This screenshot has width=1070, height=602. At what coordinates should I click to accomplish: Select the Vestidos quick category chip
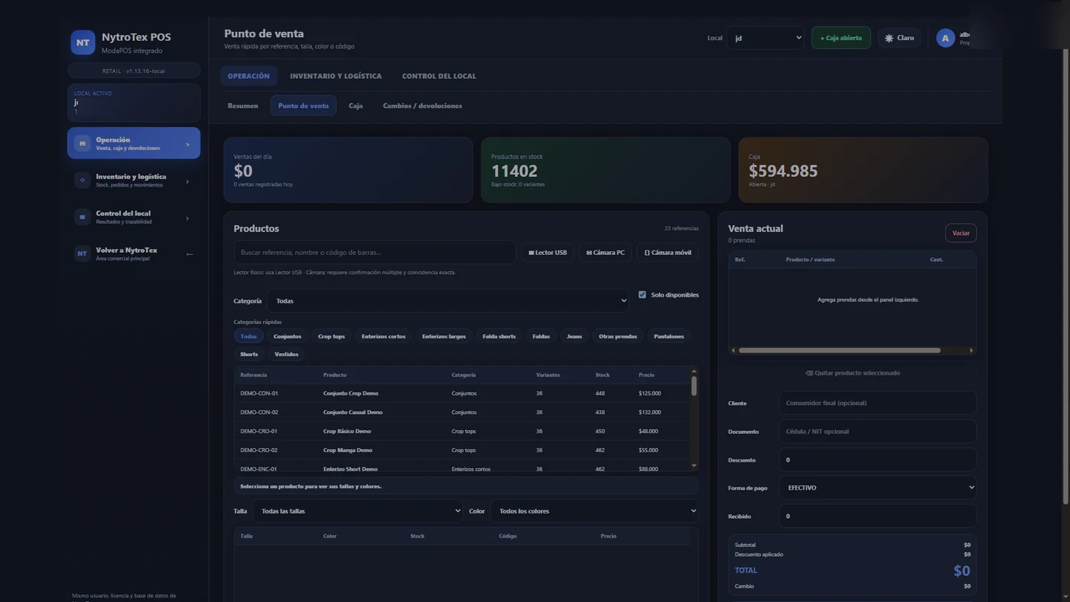point(286,355)
